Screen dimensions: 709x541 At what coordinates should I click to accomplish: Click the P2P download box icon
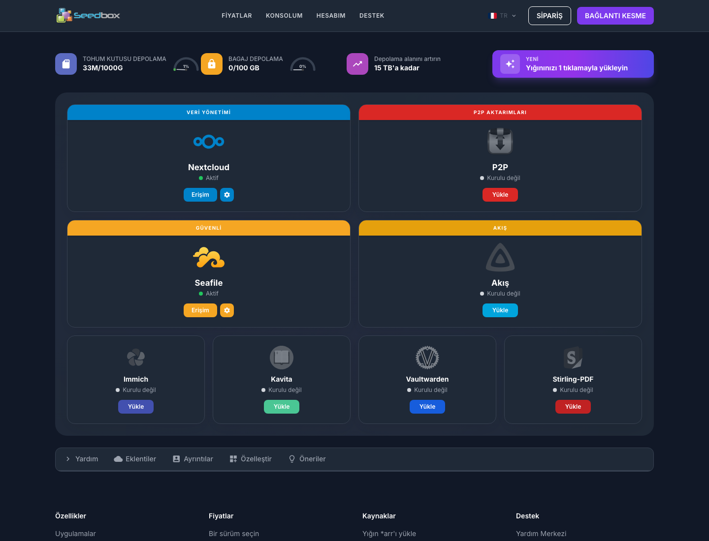point(500,141)
